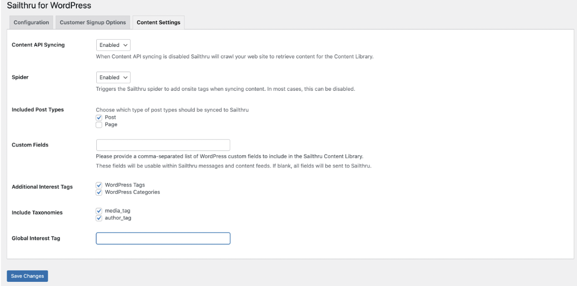Click the Additional Interest Tags row label
577x286 pixels.
[x=42, y=187]
